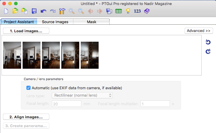This screenshot has height=133, width=216.
Task: Open the Source Images tab
Action: pyautogui.click(x=55, y=22)
